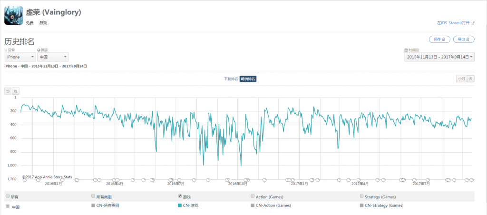Collapse the 中国 row minus icon

click(x=8, y=206)
